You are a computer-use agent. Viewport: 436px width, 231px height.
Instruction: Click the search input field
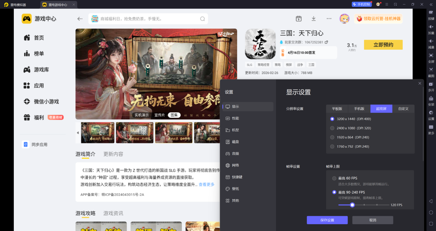pos(148,19)
